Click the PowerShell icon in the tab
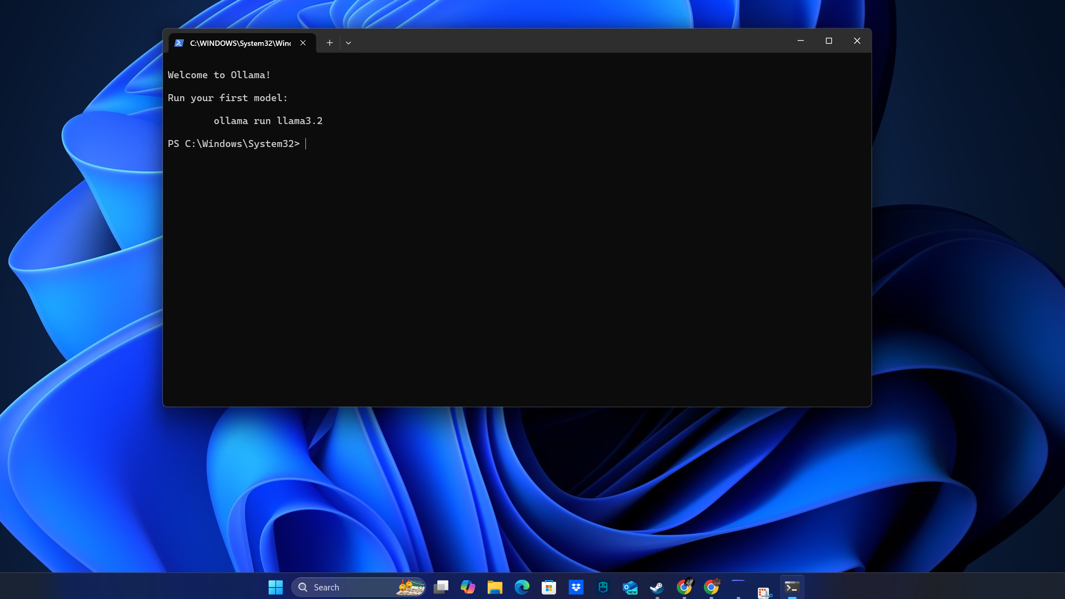This screenshot has width=1065, height=599. (x=179, y=43)
